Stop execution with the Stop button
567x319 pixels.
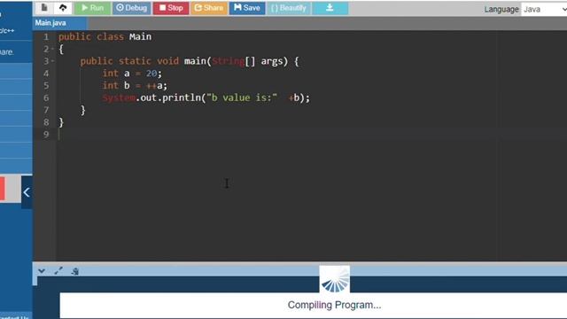tap(171, 8)
